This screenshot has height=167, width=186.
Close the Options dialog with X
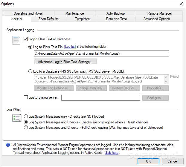(x=181, y=4)
